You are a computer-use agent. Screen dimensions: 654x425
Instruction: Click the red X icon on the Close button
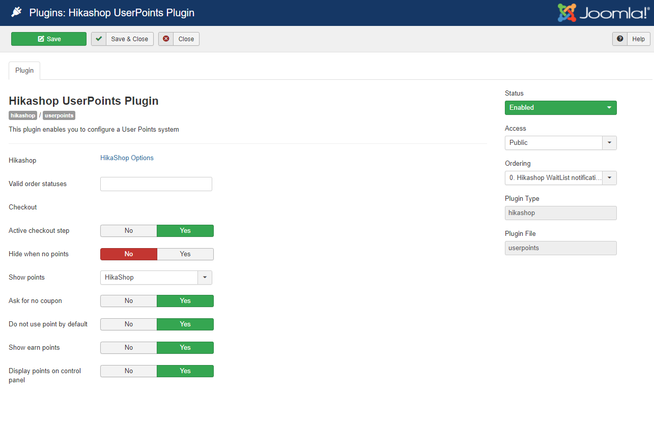(x=166, y=39)
